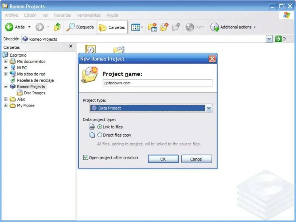Open the address bar dropdown arrow
Image resolution: width=296 pixels, height=222 pixels.
tap(269, 39)
